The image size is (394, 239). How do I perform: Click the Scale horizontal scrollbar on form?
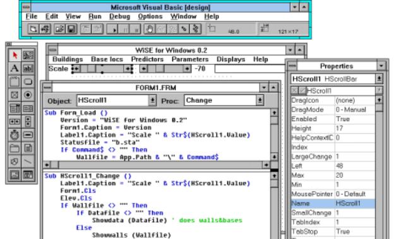(x=102, y=69)
